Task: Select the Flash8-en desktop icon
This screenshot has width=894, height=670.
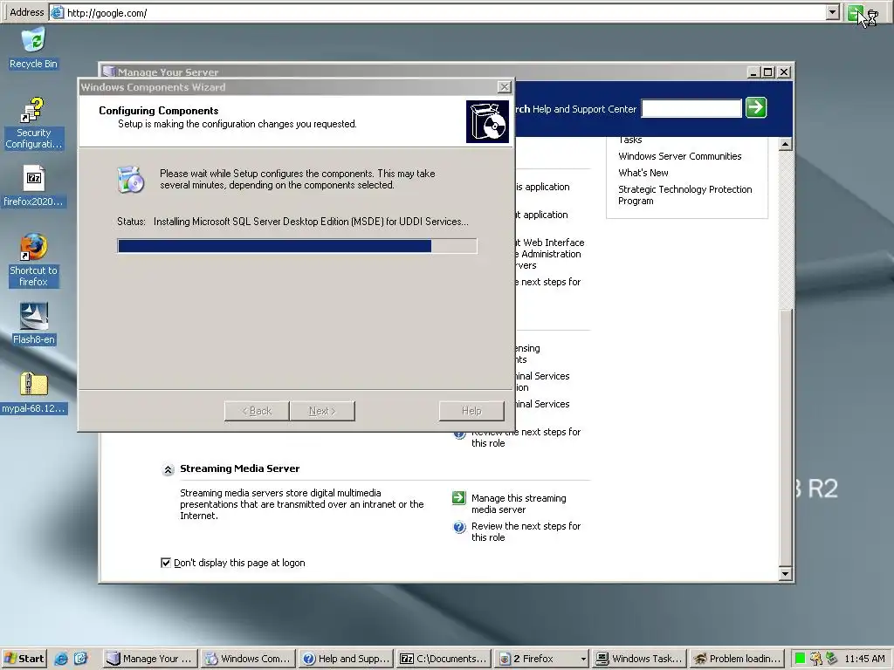Action: coord(34,324)
